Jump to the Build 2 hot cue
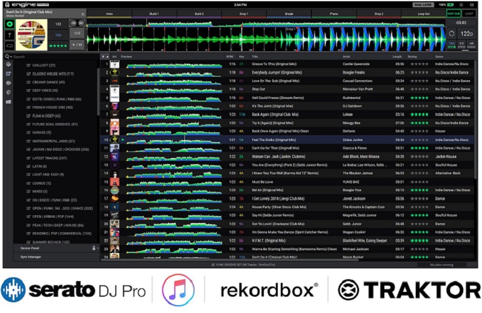The image size is (482, 313). point(199,14)
